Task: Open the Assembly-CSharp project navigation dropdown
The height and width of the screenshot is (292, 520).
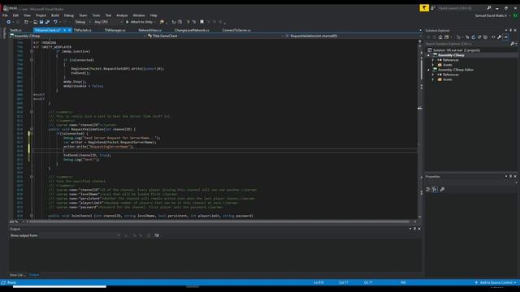Action: (77, 36)
